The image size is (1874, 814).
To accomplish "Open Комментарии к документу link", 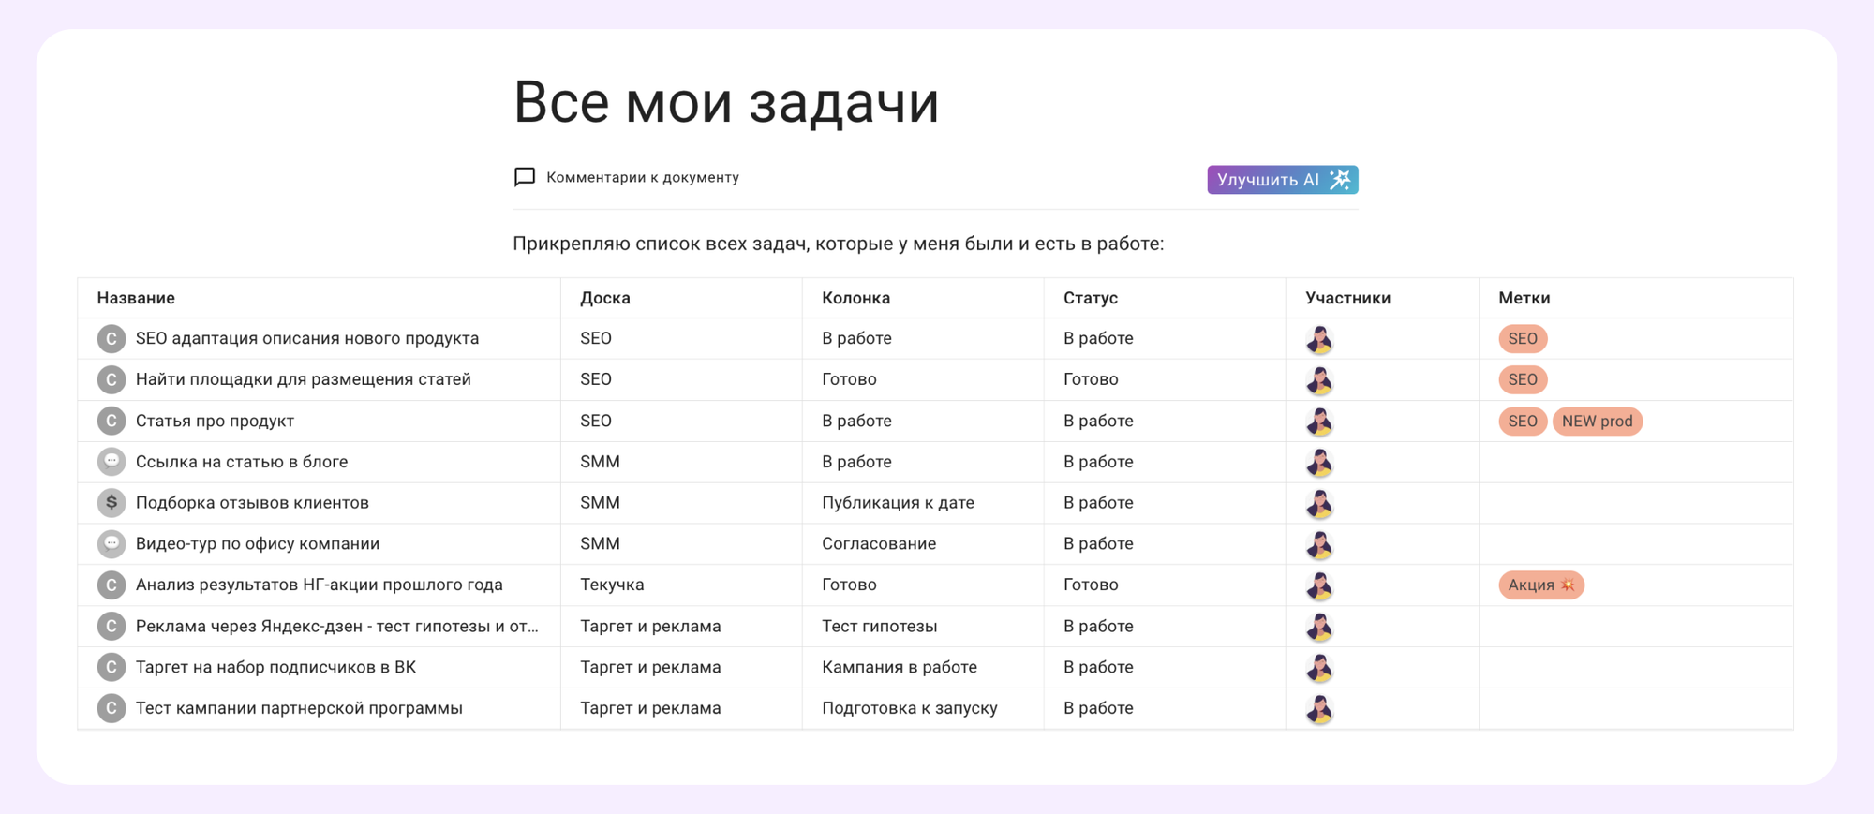I will coord(643,177).
